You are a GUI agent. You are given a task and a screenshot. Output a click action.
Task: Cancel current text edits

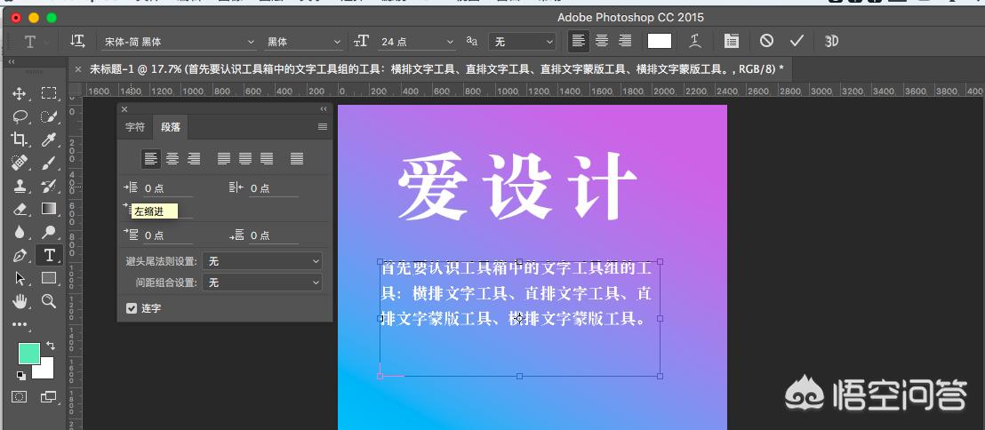(766, 42)
